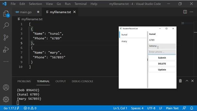The width and height of the screenshot is (197, 111).
Task: Click the VS Code logo icon
Action: coord(4,4)
